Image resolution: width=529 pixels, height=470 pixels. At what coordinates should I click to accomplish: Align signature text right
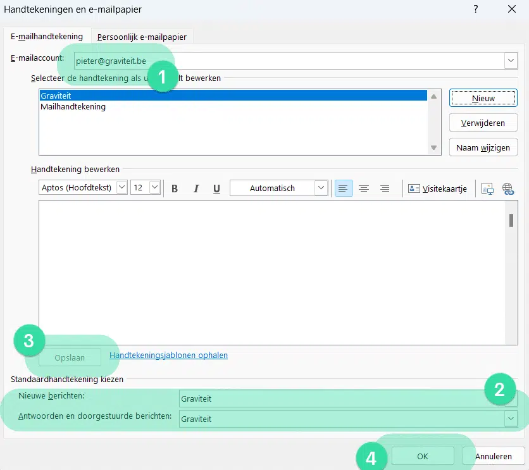coord(385,188)
